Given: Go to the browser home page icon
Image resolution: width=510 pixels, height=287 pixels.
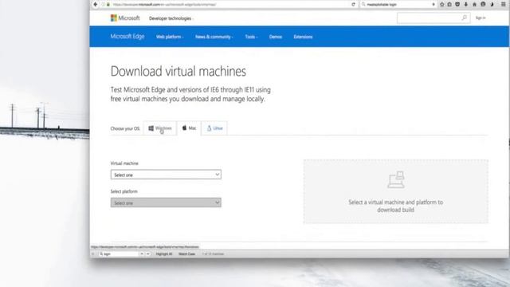Looking at the screenshot, I should click(x=474, y=4).
